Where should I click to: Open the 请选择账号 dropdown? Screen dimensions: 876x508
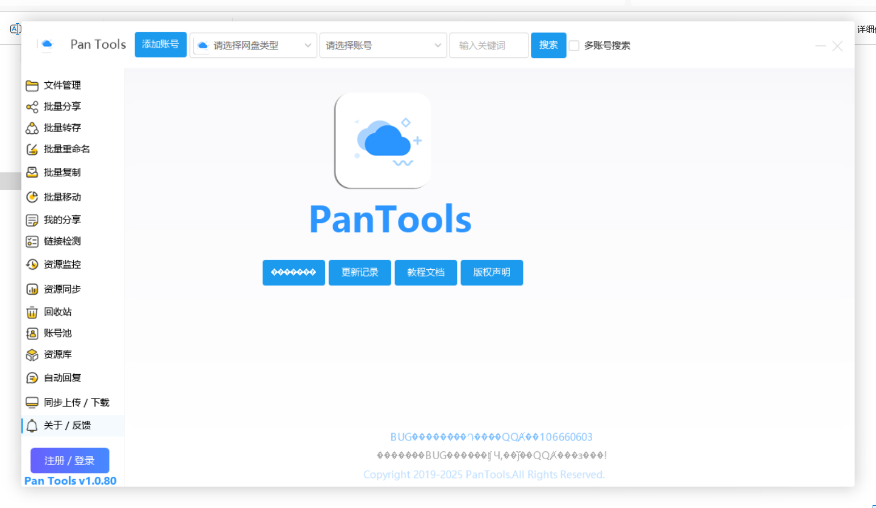click(x=383, y=45)
